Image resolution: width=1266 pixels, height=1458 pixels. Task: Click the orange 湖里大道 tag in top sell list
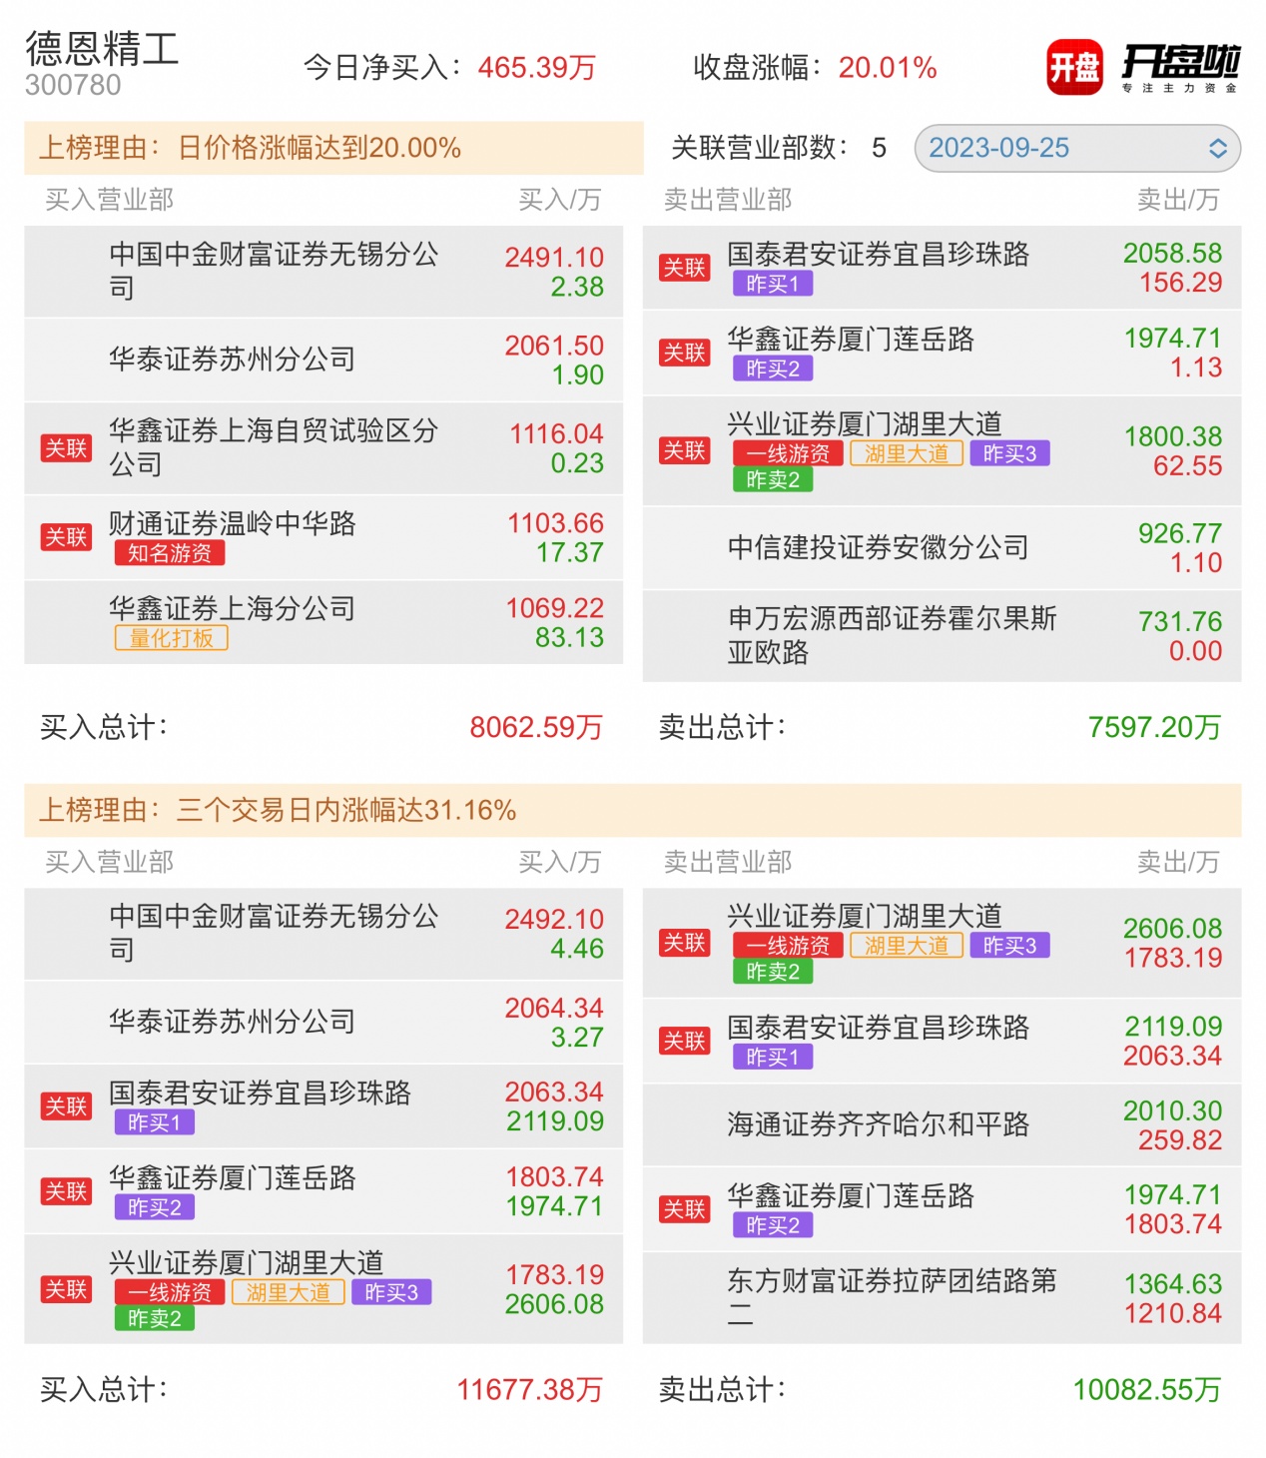point(906,454)
